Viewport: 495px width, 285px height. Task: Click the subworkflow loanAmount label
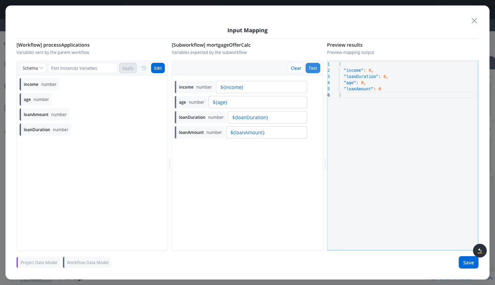200,133
